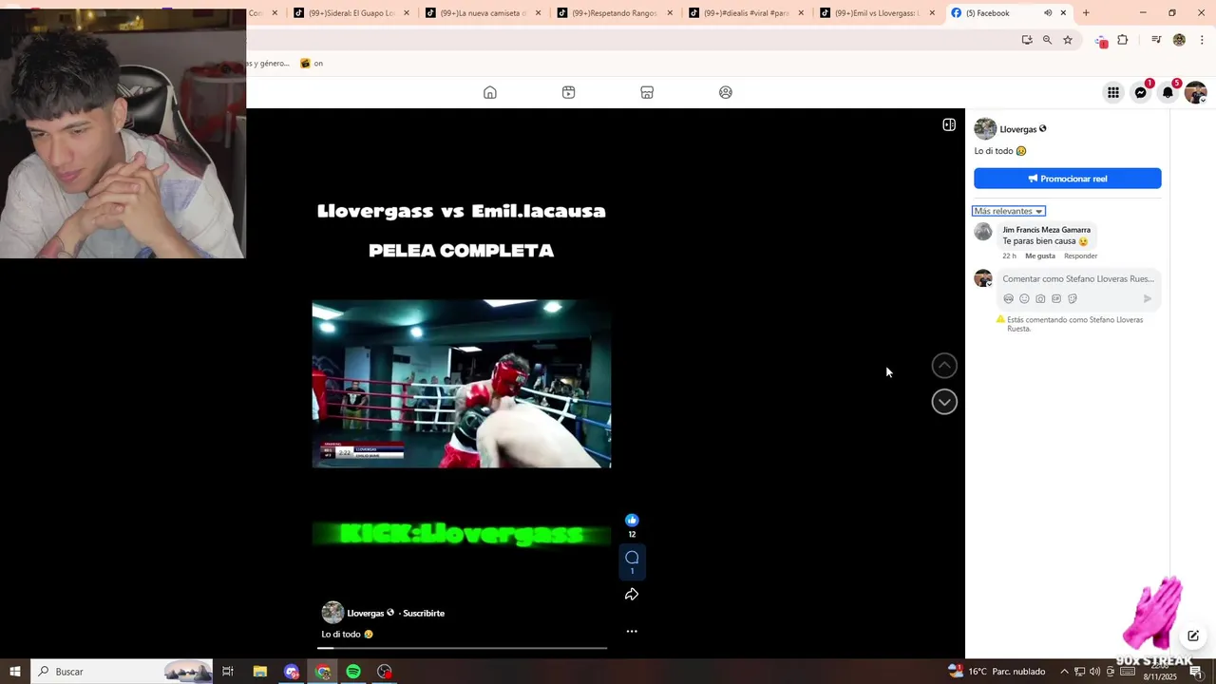This screenshot has width=1216, height=684.
Task: Open Windows notification center icon
Action: [x=1195, y=672]
